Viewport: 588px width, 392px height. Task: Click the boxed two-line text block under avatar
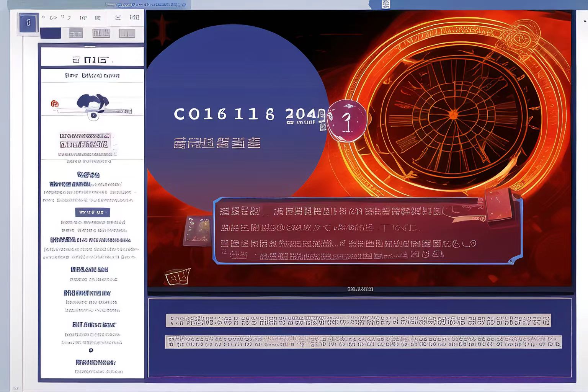pos(85,140)
